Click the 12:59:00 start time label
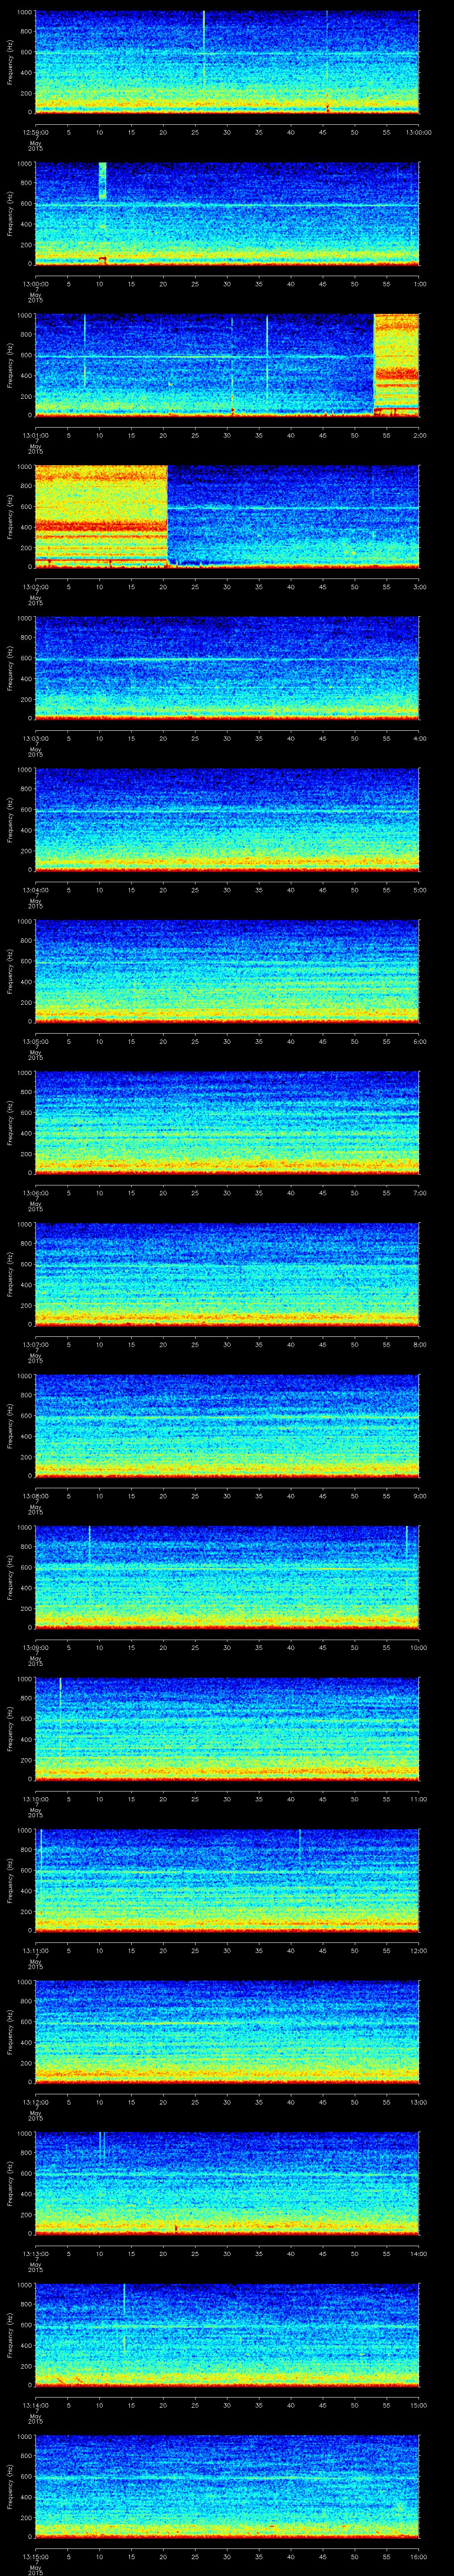 (35, 131)
